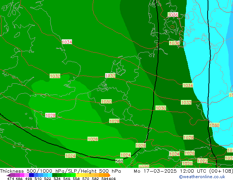The image size is (233, 180).
Task: Click the legend value 606
Action: 112,179
